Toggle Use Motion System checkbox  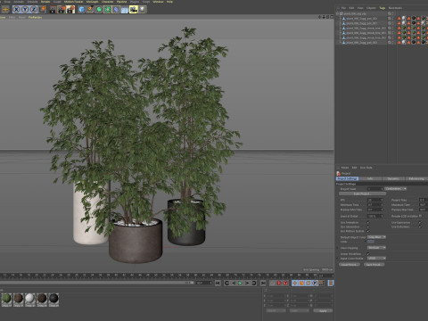pos(368,231)
